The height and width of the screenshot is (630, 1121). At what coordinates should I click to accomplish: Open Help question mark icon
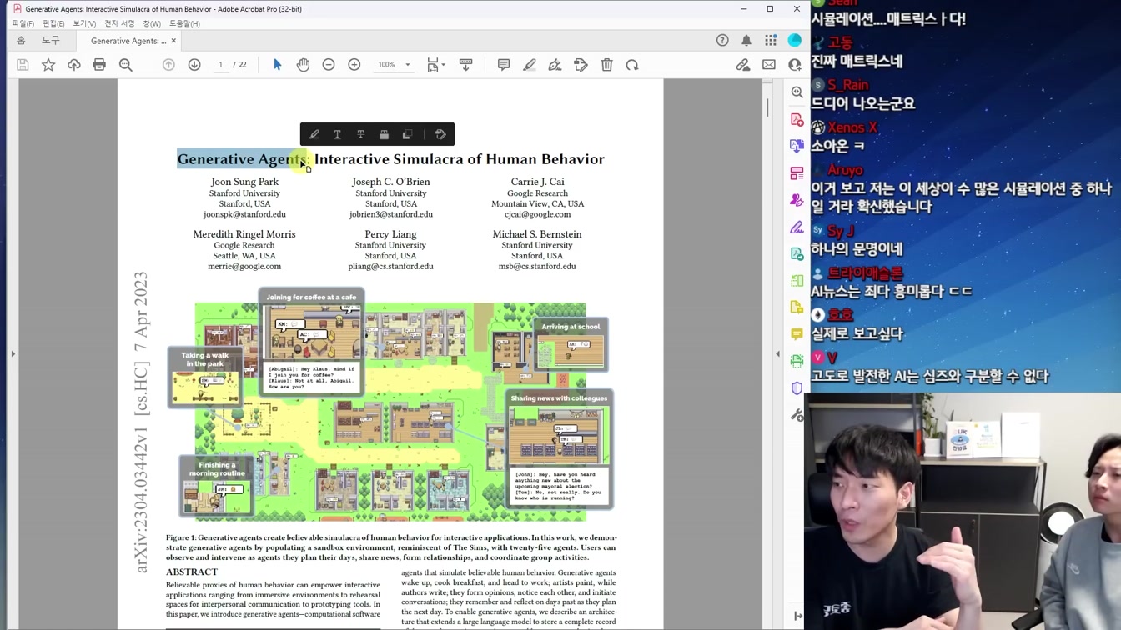(x=722, y=40)
